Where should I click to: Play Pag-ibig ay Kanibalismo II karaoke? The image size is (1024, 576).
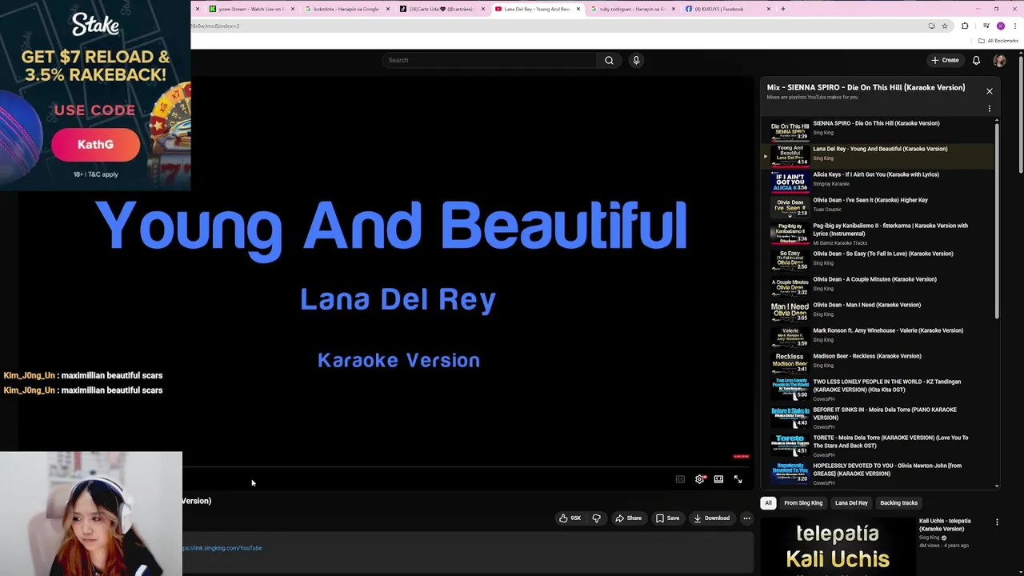tap(878, 234)
